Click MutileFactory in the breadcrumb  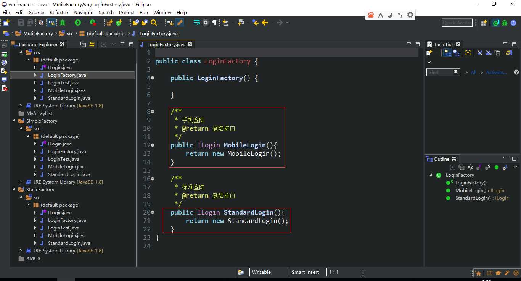point(38,33)
